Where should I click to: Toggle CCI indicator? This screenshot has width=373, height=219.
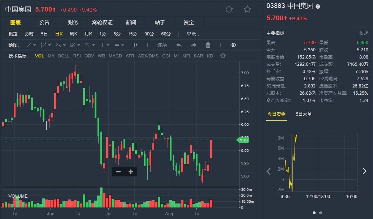[x=166, y=56]
